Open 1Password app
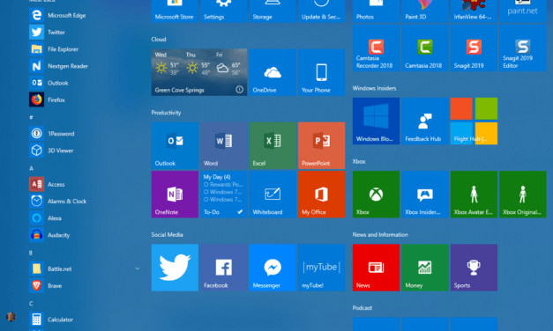This screenshot has height=331, width=553. click(x=52, y=134)
